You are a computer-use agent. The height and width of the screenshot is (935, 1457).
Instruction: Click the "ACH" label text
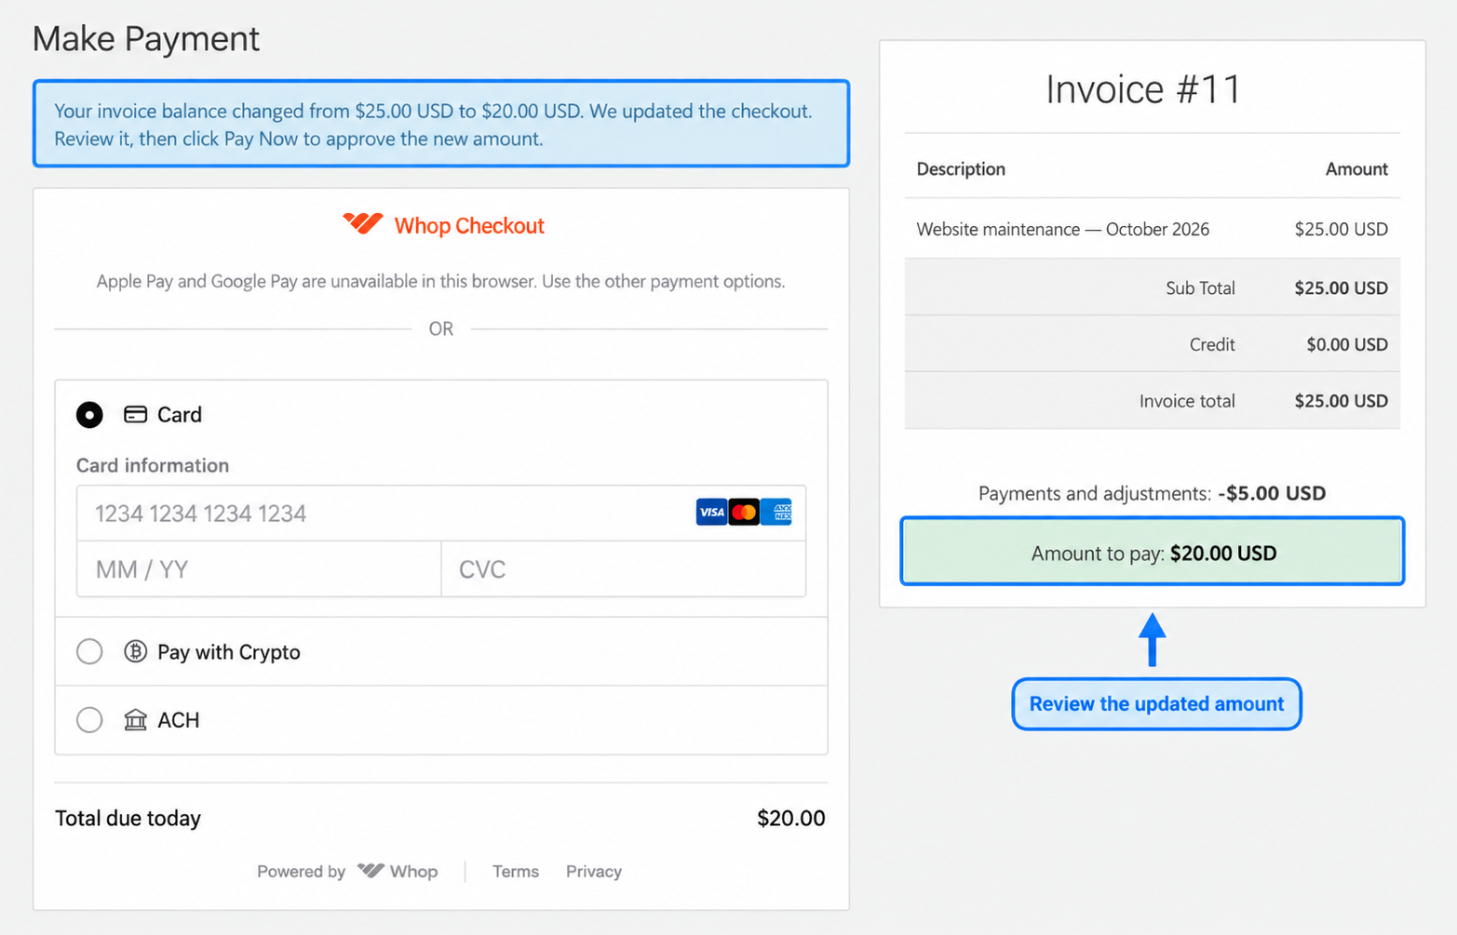[179, 719]
